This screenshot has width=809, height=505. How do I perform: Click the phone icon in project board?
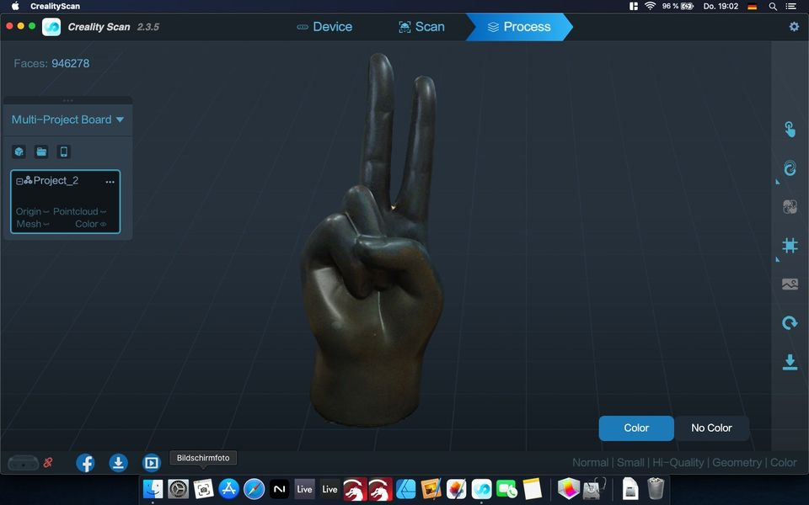64,151
